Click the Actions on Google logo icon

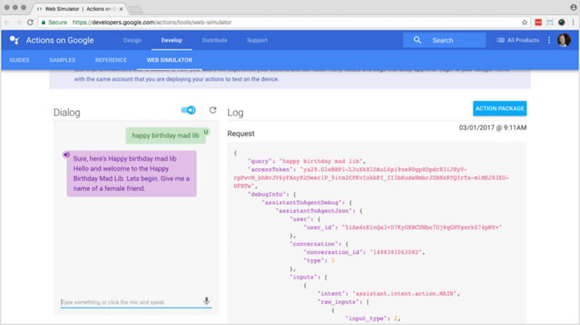pos(14,41)
